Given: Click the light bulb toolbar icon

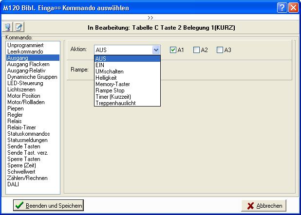Looking at the screenshot, I should (x=8, y=27).
